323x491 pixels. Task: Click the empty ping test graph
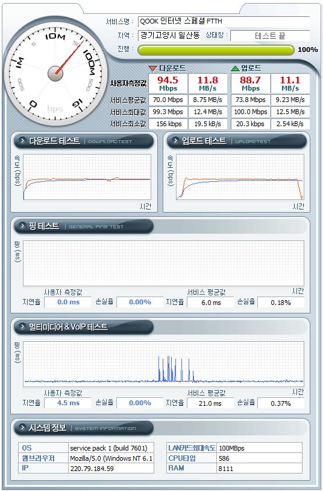[x=163, y=263]
